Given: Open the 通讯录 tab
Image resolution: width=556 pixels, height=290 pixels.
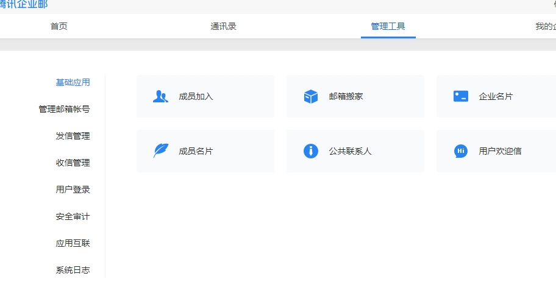Looking at the screenshot, I should pos(223,26).
